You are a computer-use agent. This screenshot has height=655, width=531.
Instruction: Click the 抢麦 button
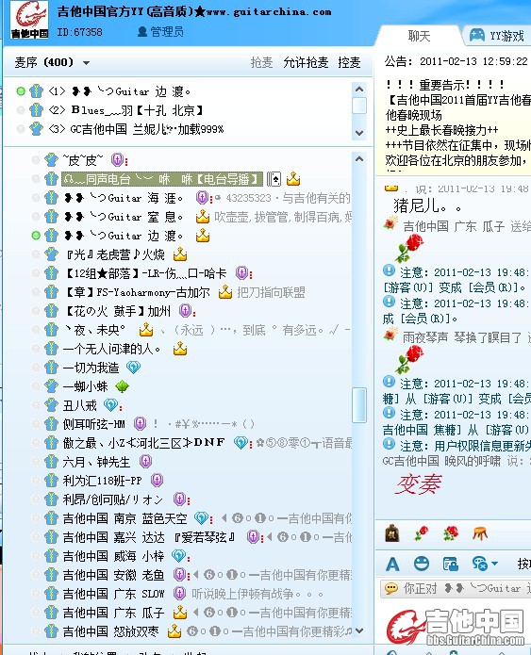[262, 62]
